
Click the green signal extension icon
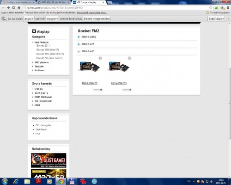(x=217, y=8)
